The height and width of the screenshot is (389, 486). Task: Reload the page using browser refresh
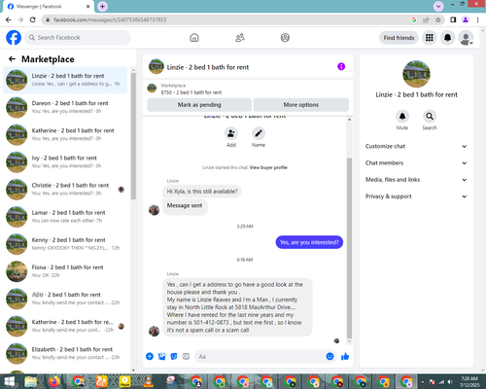[x=32, y=19]
